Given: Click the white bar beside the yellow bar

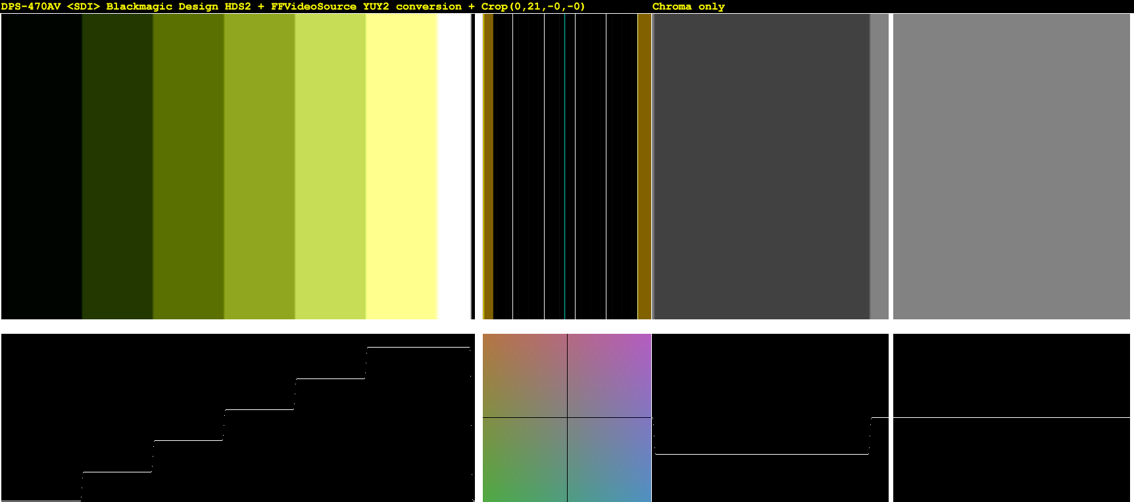Looking at the screenshot, I should click(454, 166).
